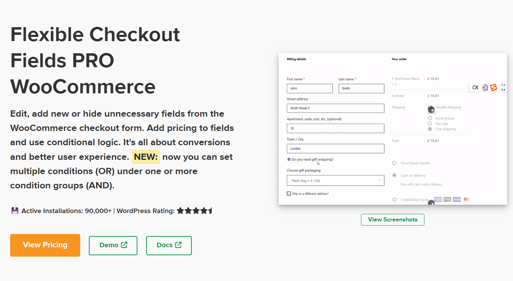Open the Choose gift packaging dropdown

[335, 180]
